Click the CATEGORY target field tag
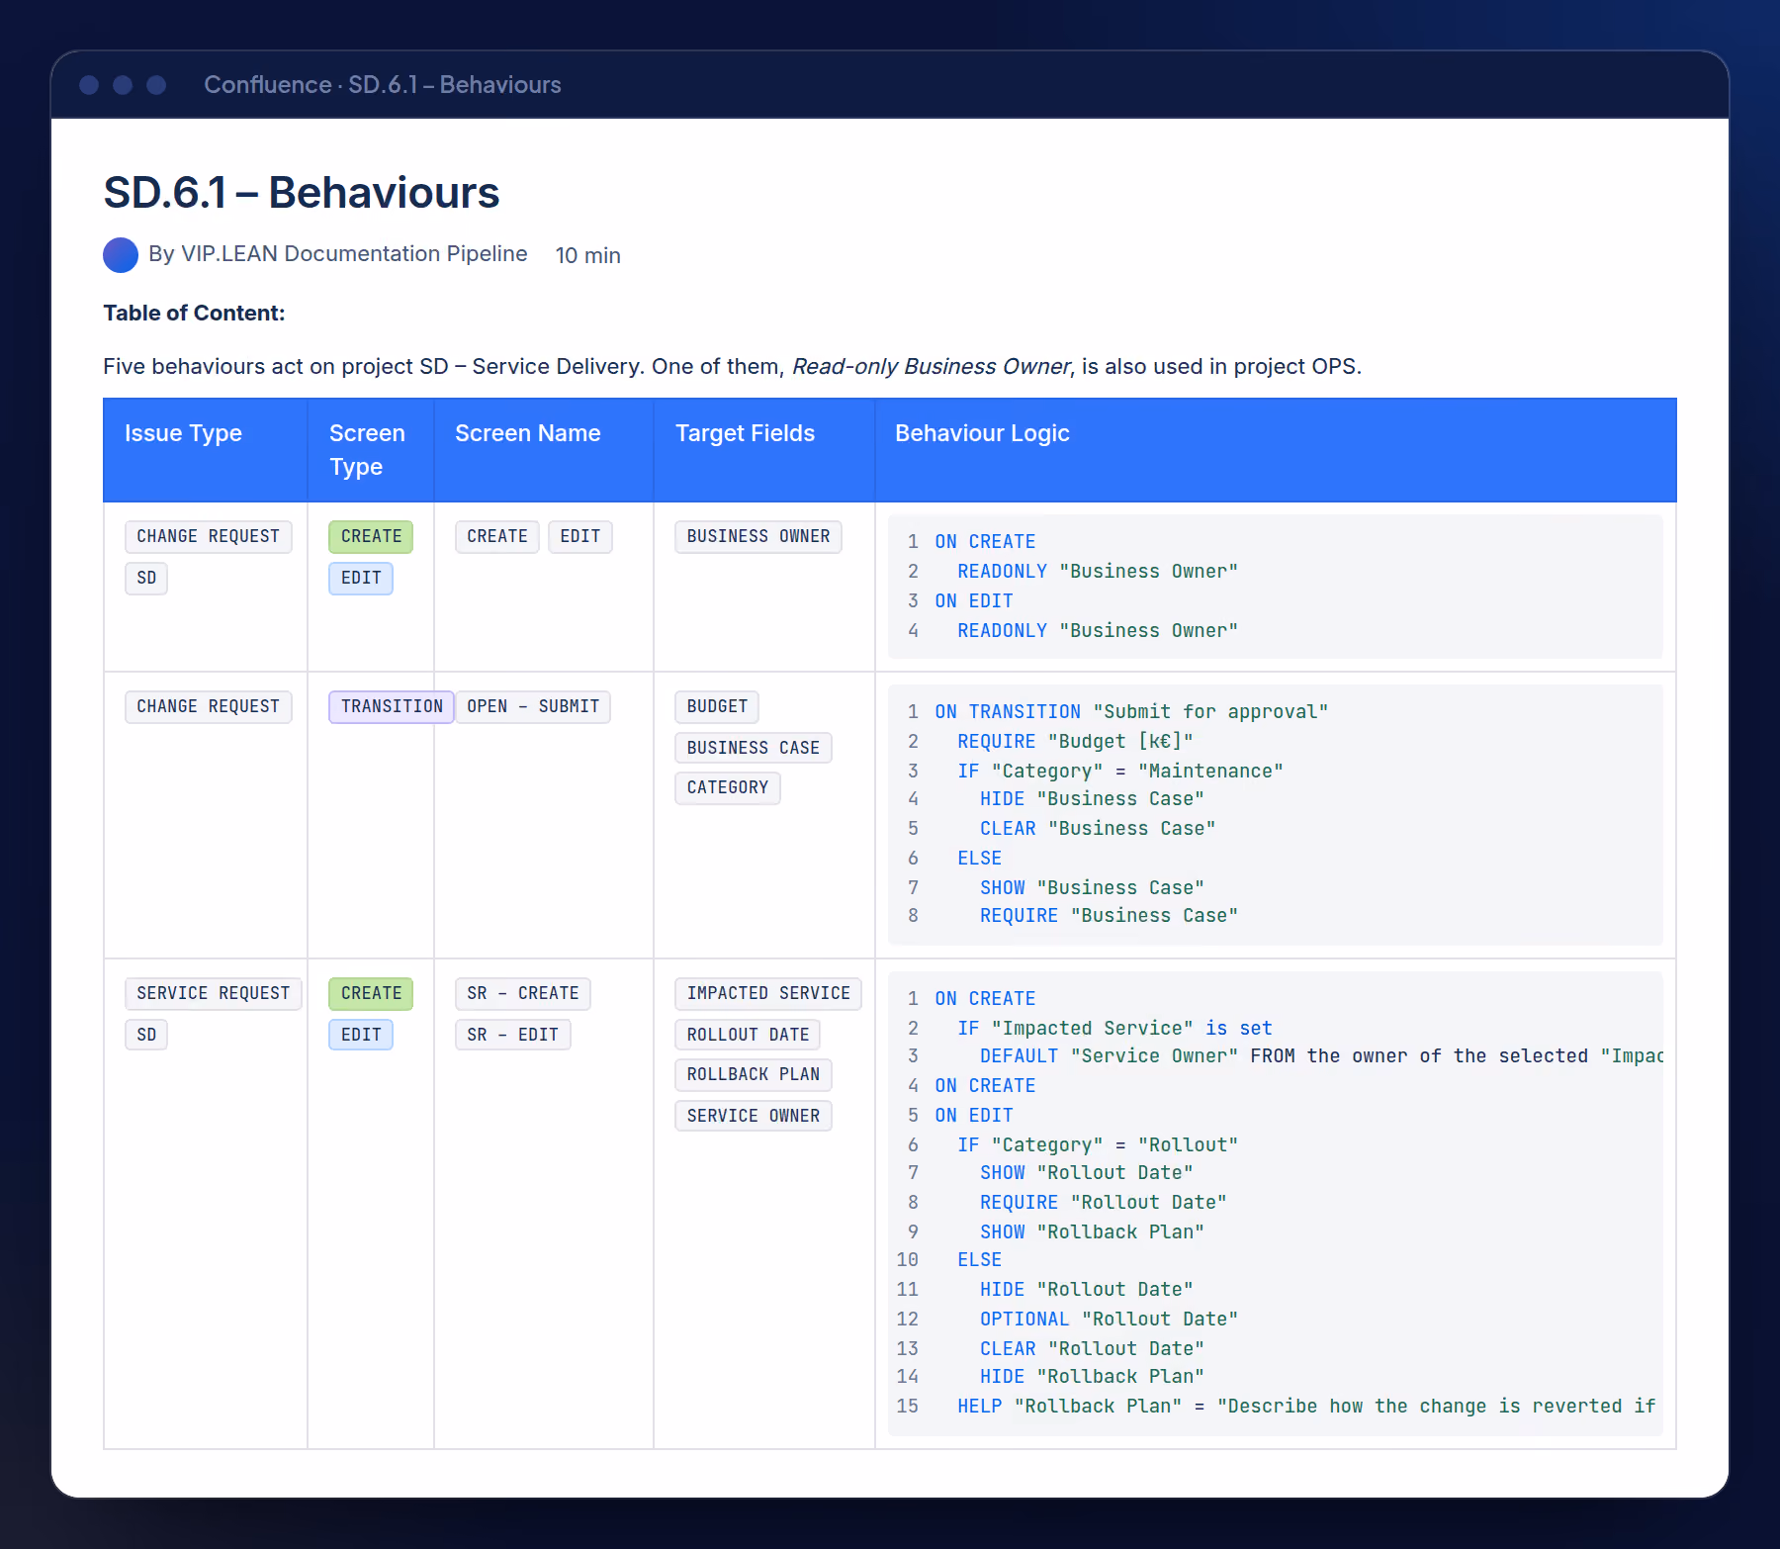This screenshot has width=1780, height=1549. (728, 788)
